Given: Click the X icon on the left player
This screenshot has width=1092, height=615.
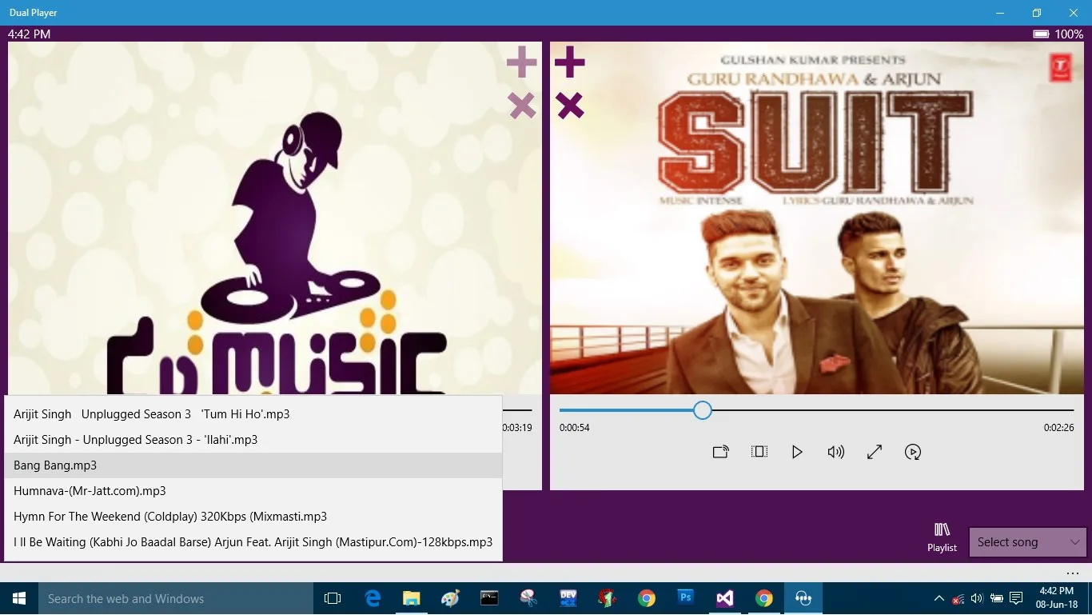Looking at the screenshot, I should tap(521, 106).
